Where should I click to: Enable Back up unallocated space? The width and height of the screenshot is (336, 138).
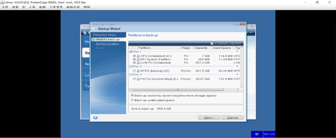(133, 100)
